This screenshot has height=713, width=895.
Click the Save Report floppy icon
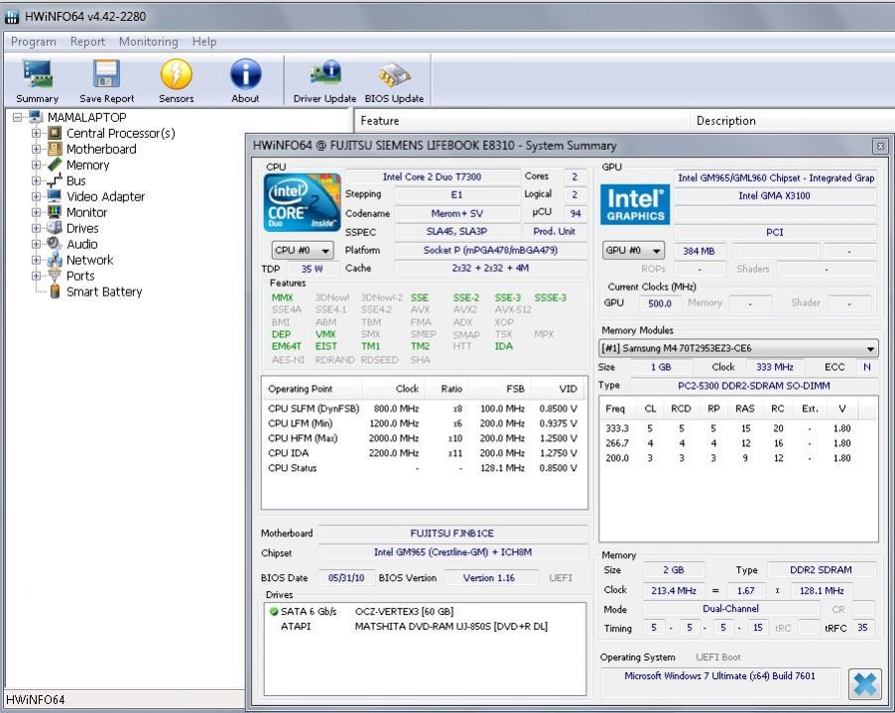107,74
